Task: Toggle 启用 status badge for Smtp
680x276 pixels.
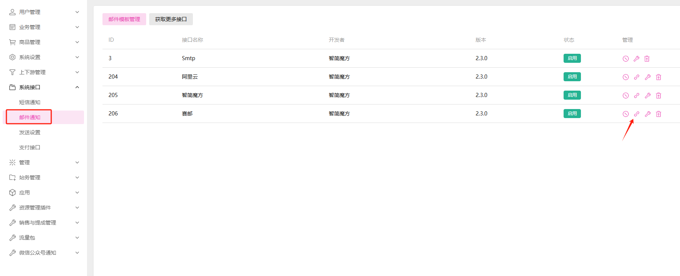Action: click(x=572, y=58)
